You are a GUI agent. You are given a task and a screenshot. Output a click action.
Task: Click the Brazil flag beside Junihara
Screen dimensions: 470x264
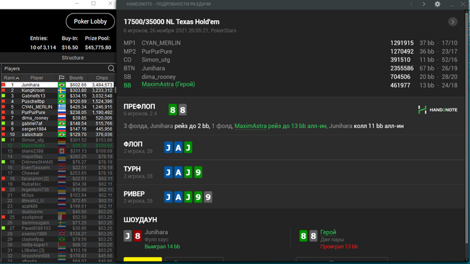[x=62, y=85]
